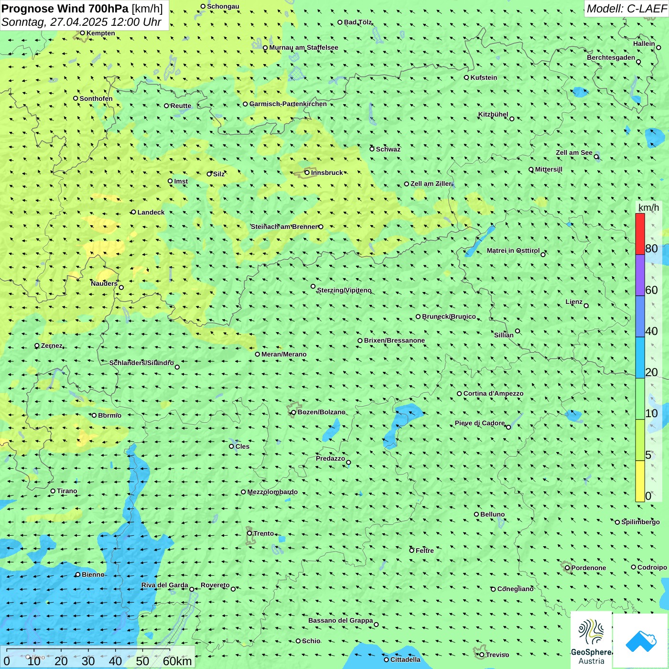Click the Spilimbergo city marker circle

point(617,522)
